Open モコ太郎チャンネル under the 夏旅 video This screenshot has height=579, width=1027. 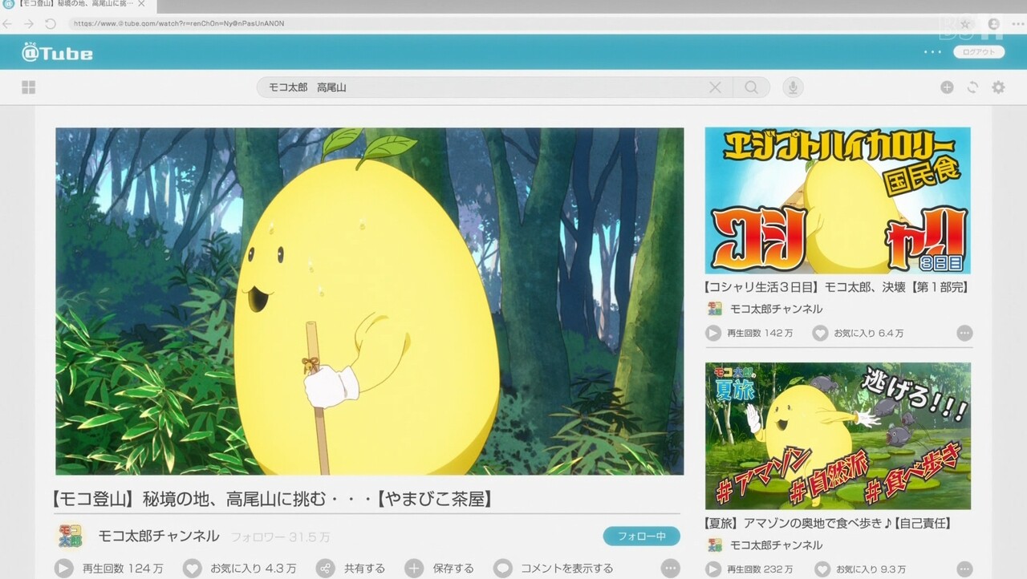point(776,545)
